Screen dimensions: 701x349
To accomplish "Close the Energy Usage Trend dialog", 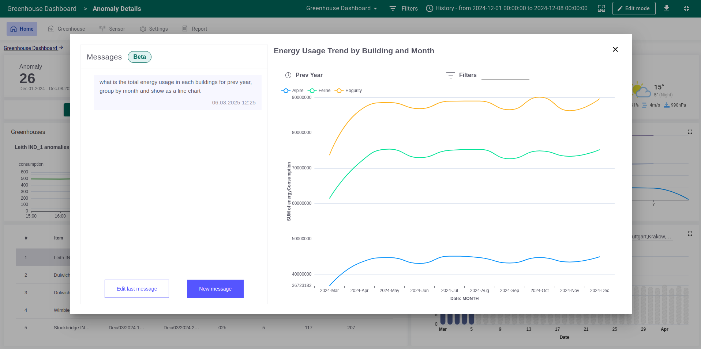I will coord(615,49).
